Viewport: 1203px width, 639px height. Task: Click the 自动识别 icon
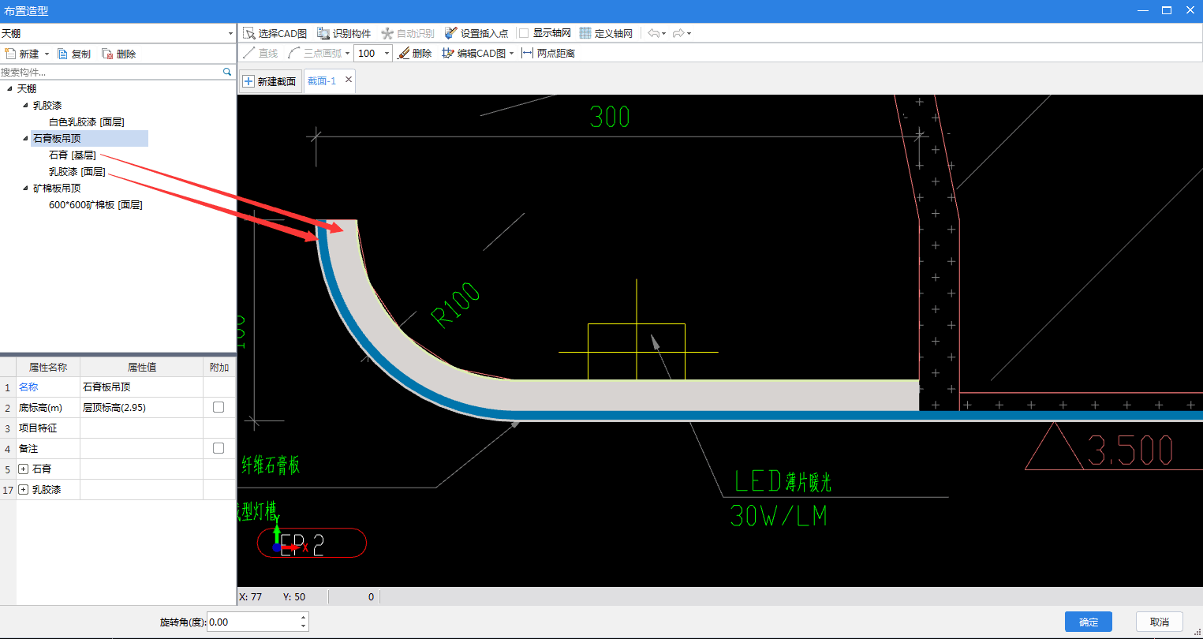pyautogui.click(x=387, y=33)
